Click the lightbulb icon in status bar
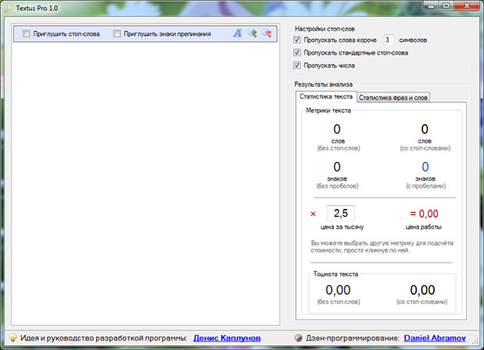This screenshot has width=484, height=350. [12, 338]
